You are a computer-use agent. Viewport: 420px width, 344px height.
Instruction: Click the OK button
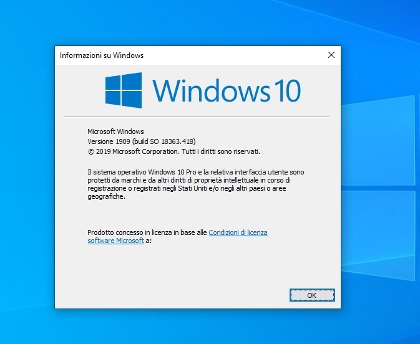point(312,295)
